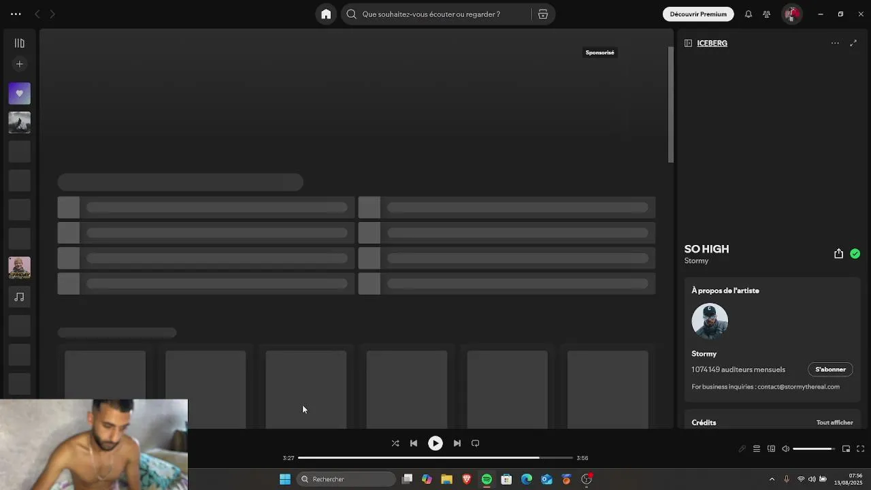Skip to previous track

[x=414, y=443]
